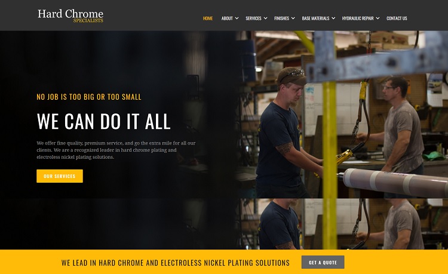448x274 pixels.
Task: Click the hero description paragraph text
Action: click(x=116, y=150)
